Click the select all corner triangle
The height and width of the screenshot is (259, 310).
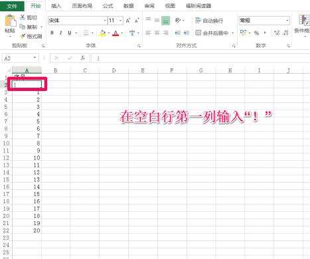coord(9,70)
